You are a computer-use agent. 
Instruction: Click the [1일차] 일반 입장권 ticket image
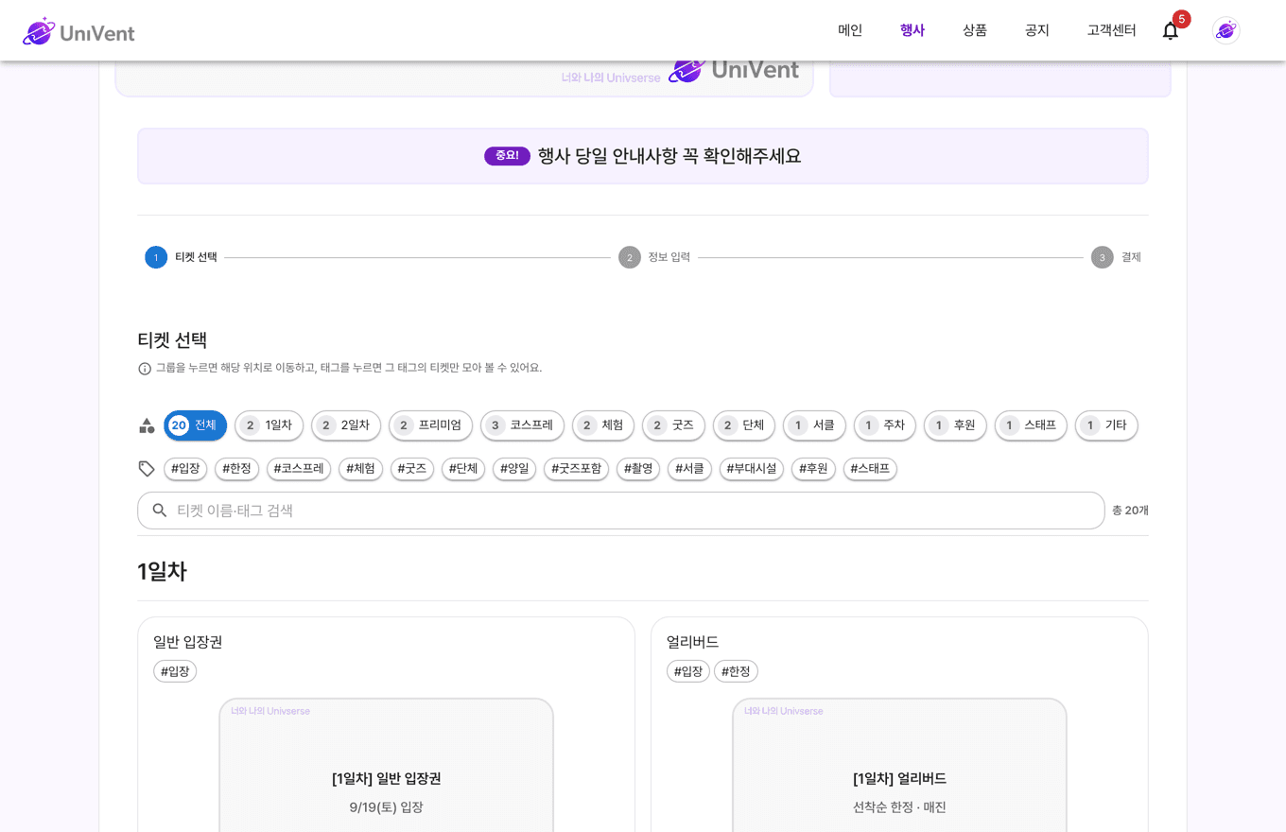tap(387, 765)
